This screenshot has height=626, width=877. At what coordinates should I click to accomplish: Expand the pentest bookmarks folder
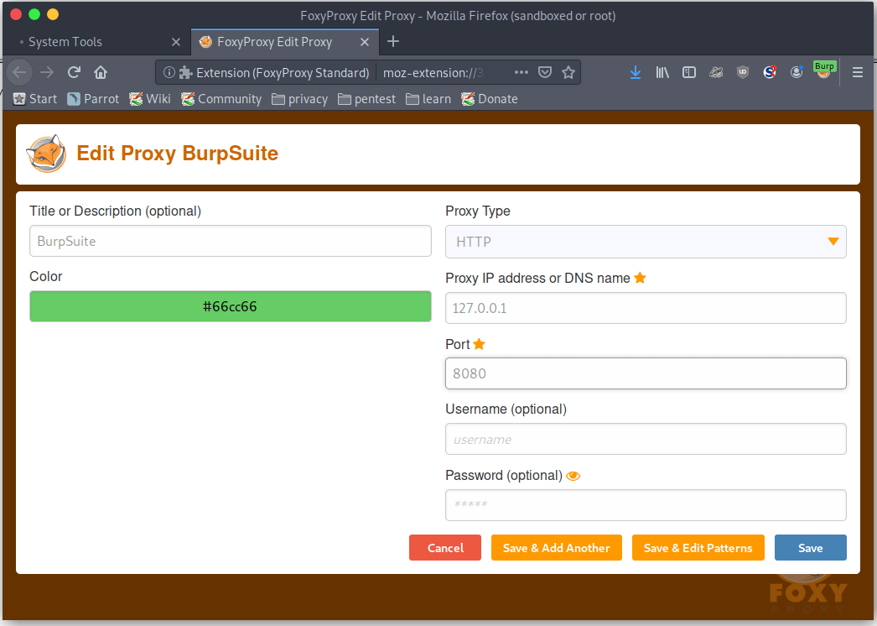tap(367, 99)
